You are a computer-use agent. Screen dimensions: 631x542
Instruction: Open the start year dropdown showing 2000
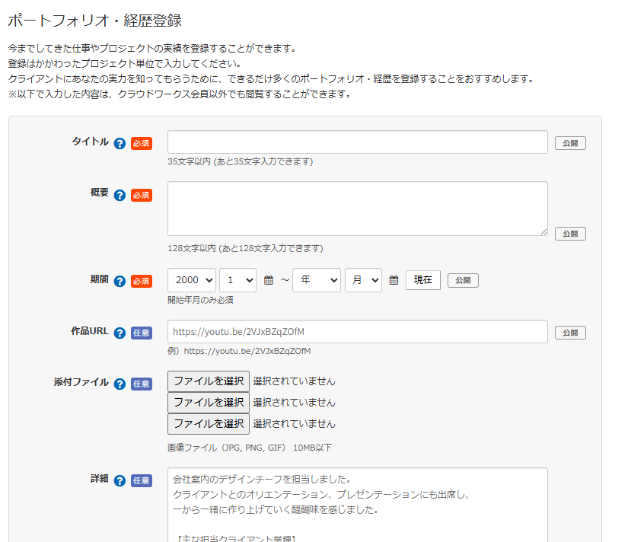pyautogui.click(x=192, y=280)
